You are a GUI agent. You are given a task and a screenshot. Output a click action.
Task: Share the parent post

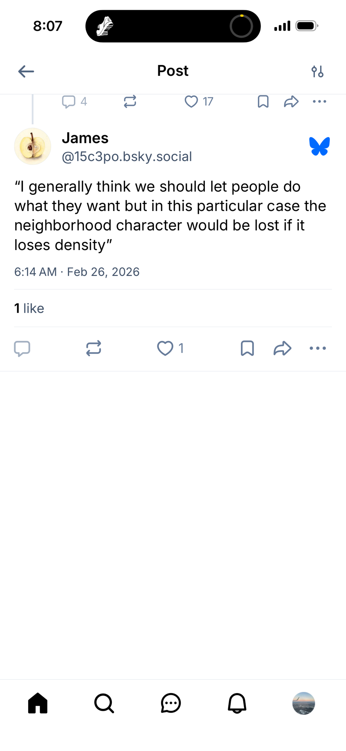pos(291,101)
